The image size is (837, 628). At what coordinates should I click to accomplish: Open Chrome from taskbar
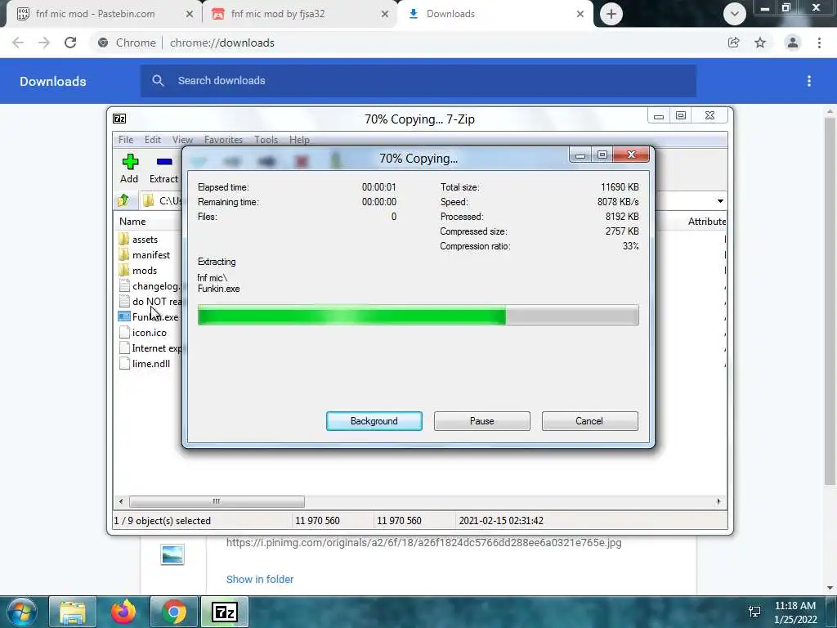click(174, 612)
